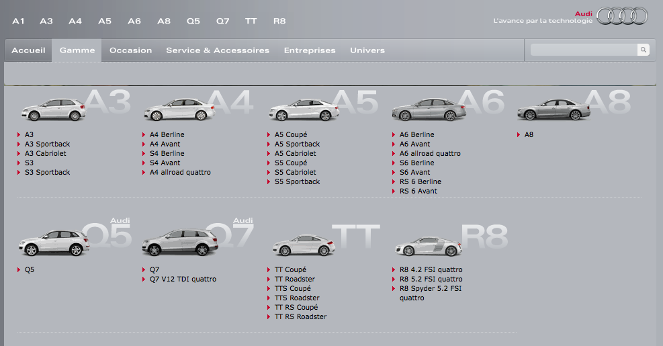This screenshot has height=346, width=663.
Task: Click the A5 coupé car image
Action: click(304, 110)
